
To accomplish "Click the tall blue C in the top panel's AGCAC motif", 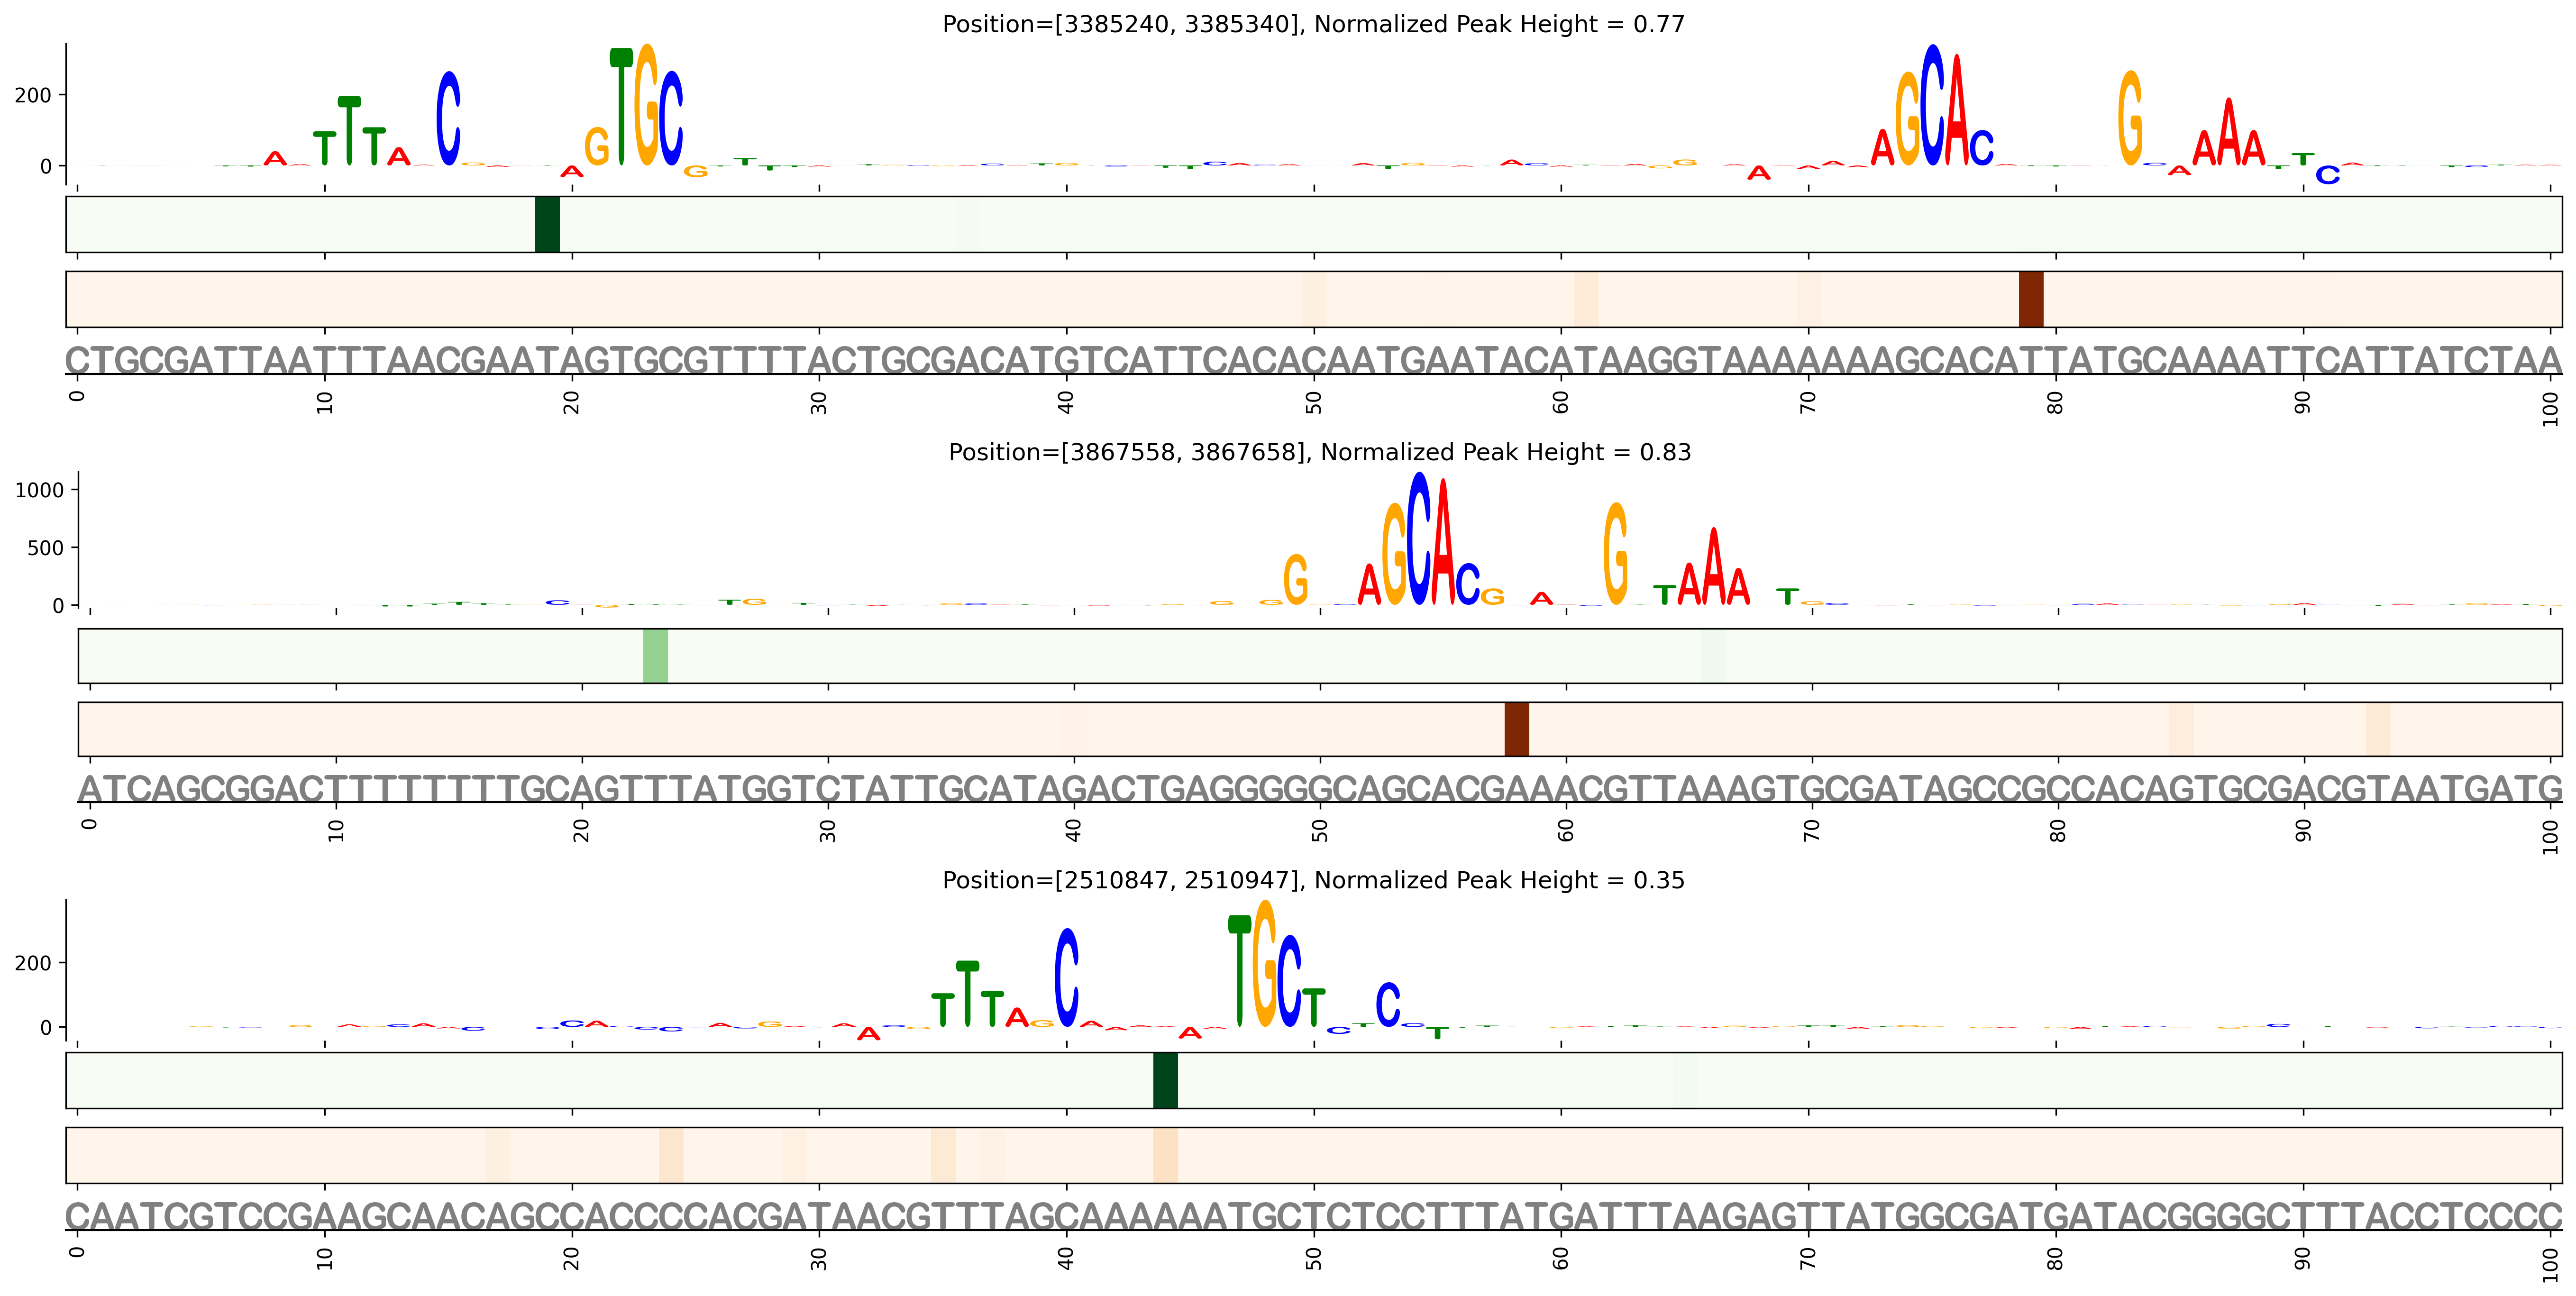I will [x=1933, y=105].
